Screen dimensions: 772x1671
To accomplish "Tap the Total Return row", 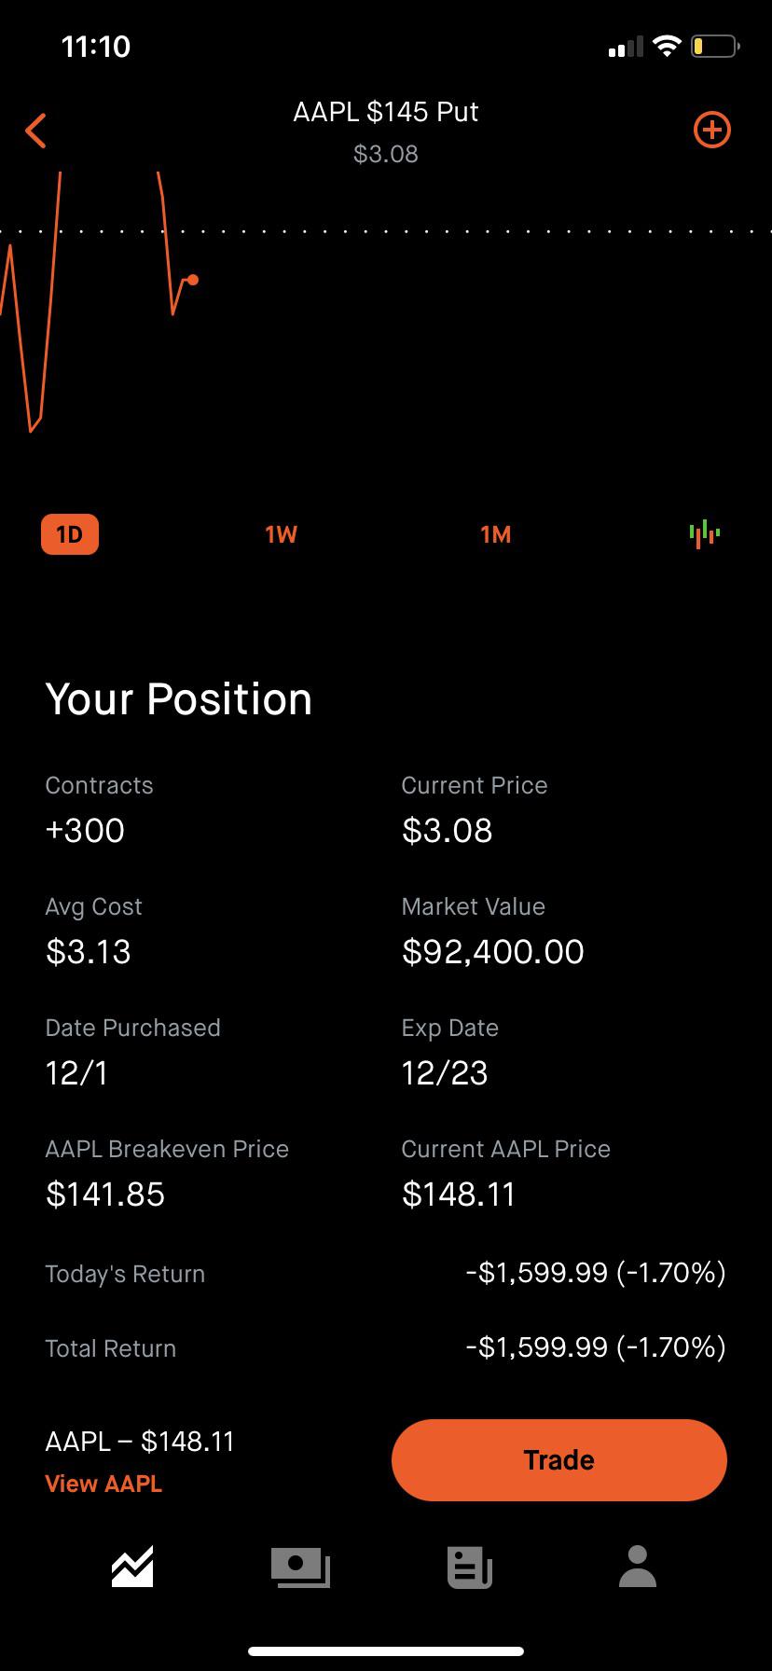I will pyautogui.click(x=385, y=1347).
